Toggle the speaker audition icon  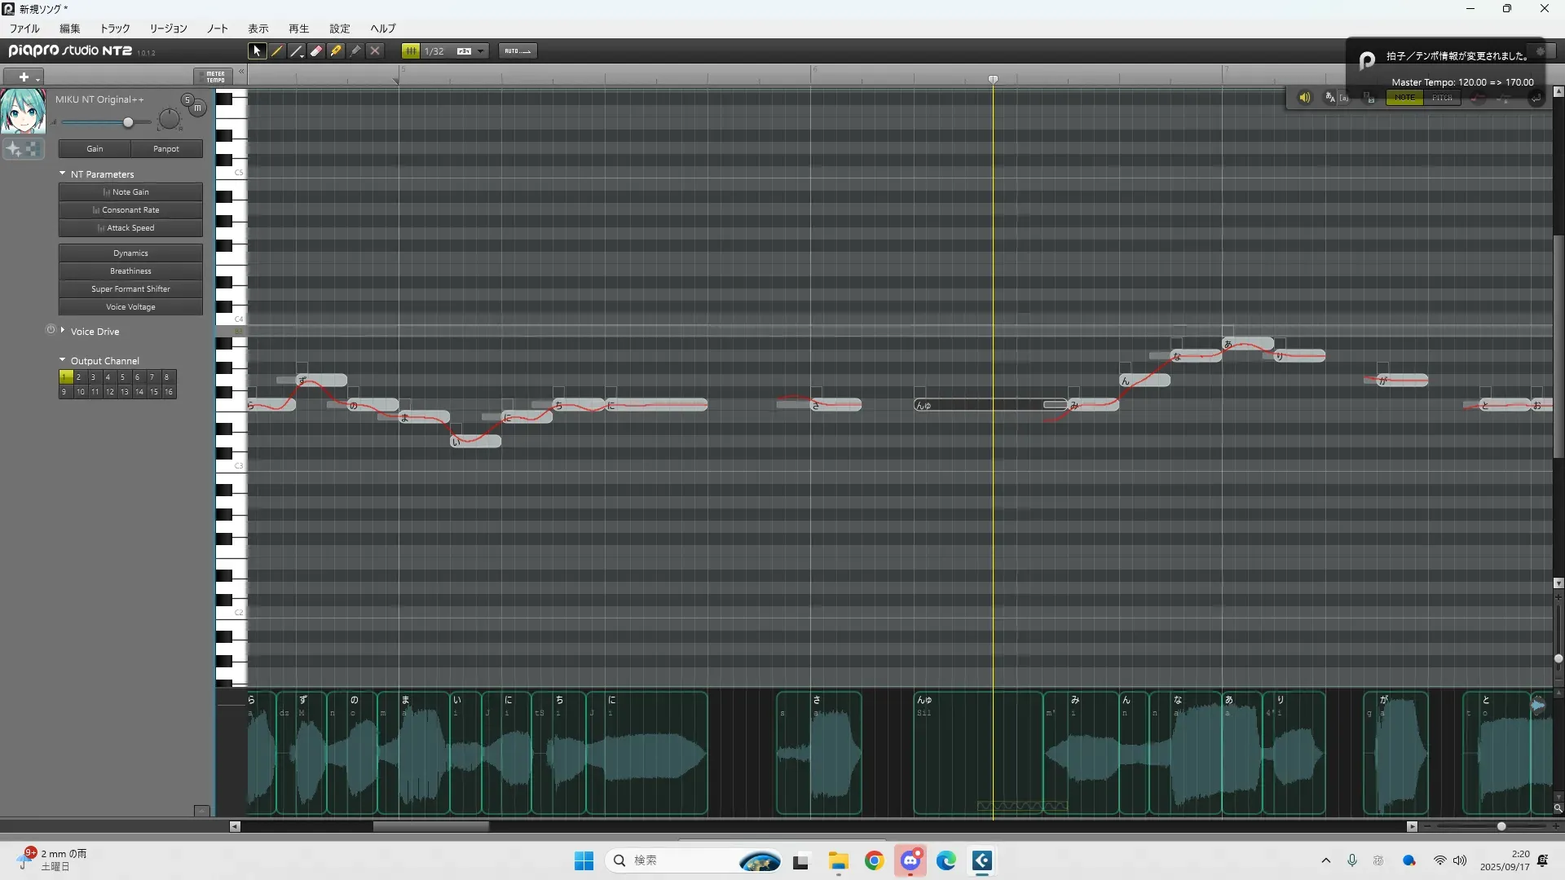1304,98
